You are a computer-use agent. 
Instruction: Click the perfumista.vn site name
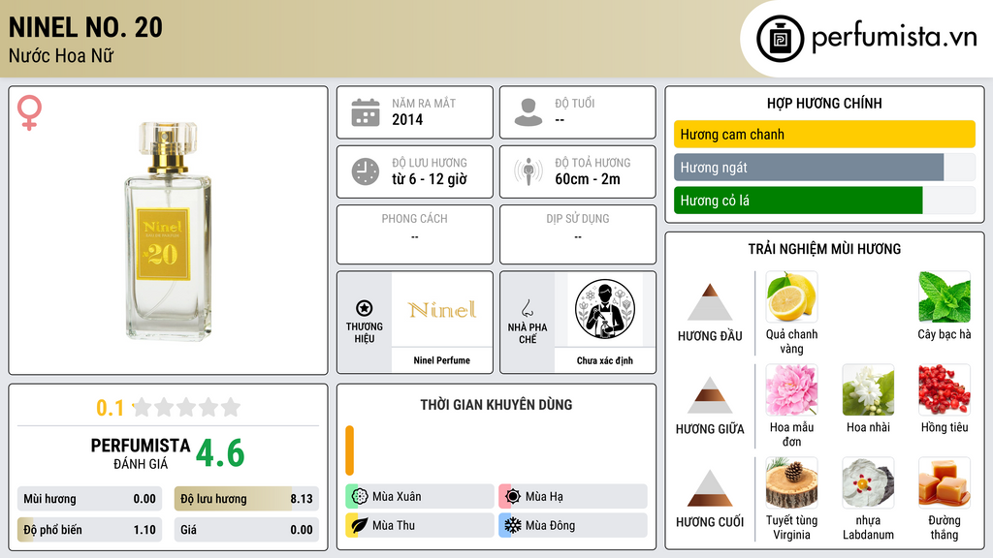point(894,38)
